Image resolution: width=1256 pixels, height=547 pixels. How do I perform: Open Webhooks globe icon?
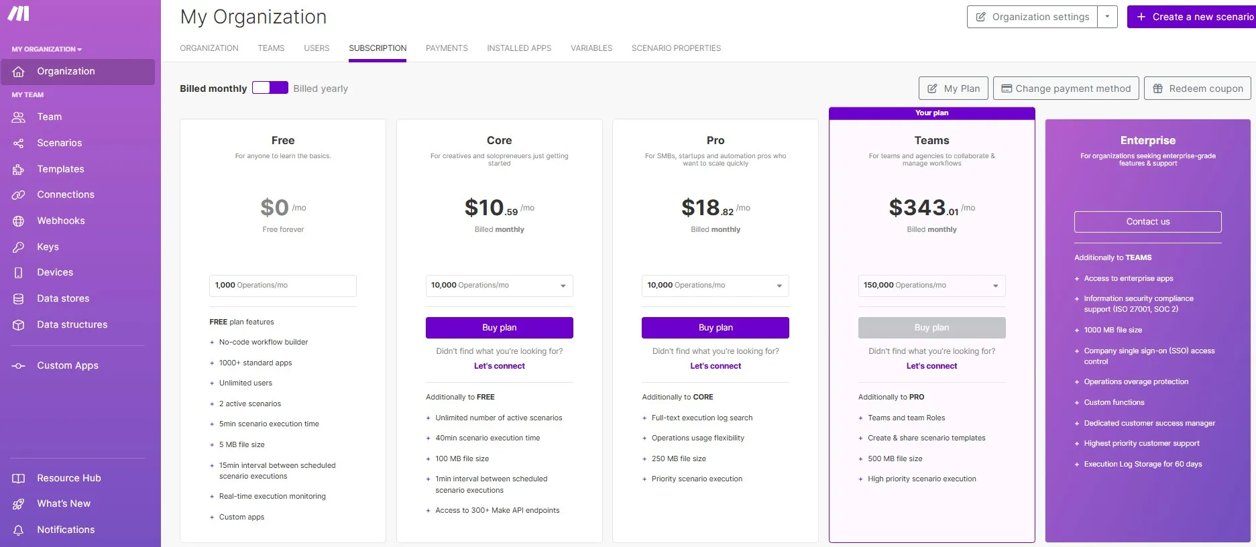[x=19, y=221]
